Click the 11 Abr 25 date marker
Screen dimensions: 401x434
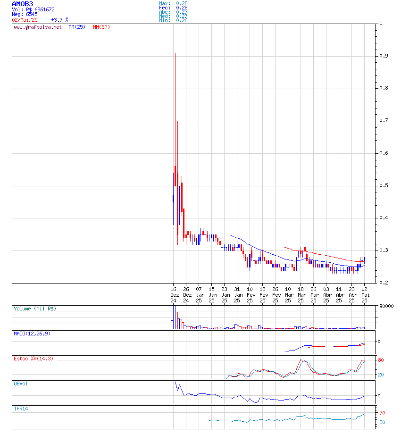point(340,295)
